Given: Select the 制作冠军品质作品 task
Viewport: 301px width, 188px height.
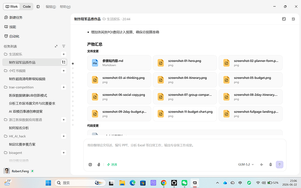Looking at the screenshot, I should point(35,62).
